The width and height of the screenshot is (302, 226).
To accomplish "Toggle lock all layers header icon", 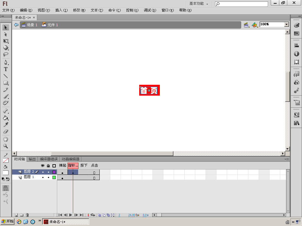I will [x=48, y=166].
